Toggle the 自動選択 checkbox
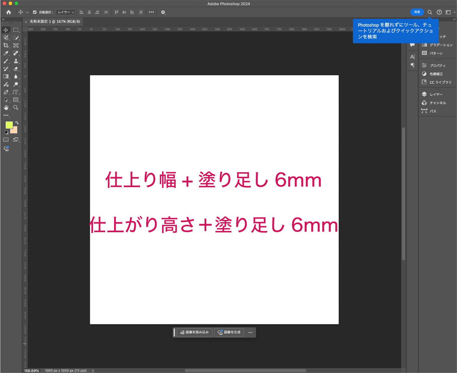457x373 pixels. (x=35, y=12)
